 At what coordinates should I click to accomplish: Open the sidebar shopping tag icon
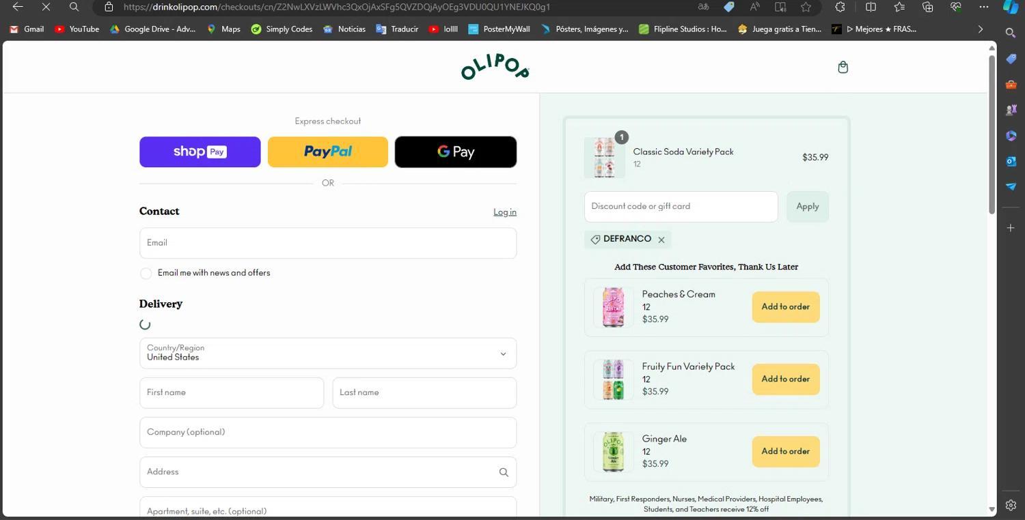click(x=1011, y=59)
